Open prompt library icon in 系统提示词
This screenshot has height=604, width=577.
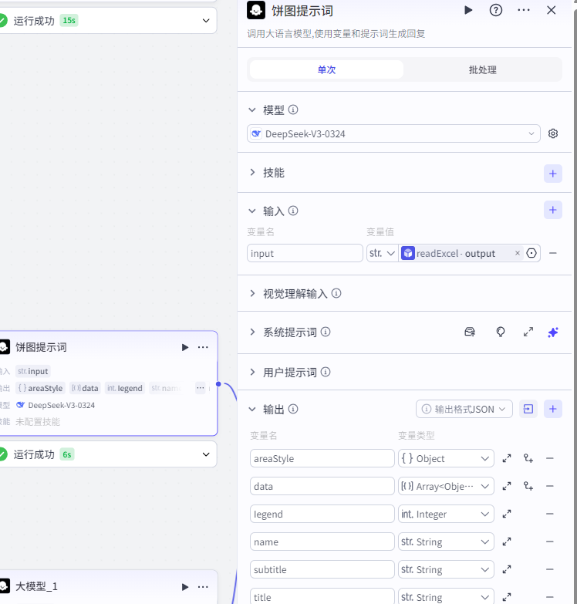pyautogui.click(x=470, y=332)
